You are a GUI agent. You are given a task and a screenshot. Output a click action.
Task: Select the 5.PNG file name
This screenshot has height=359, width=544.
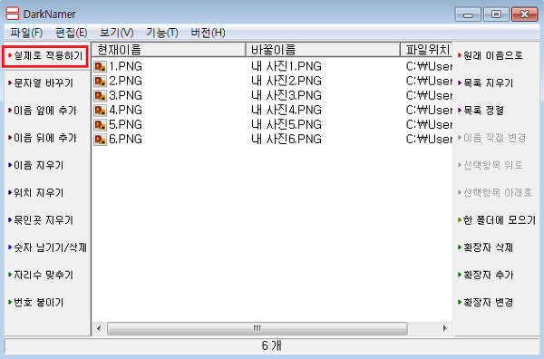126,124
